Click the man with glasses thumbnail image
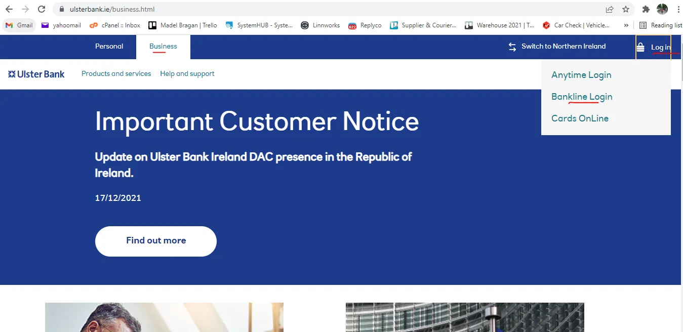The image size is (683, 332). 164,317
